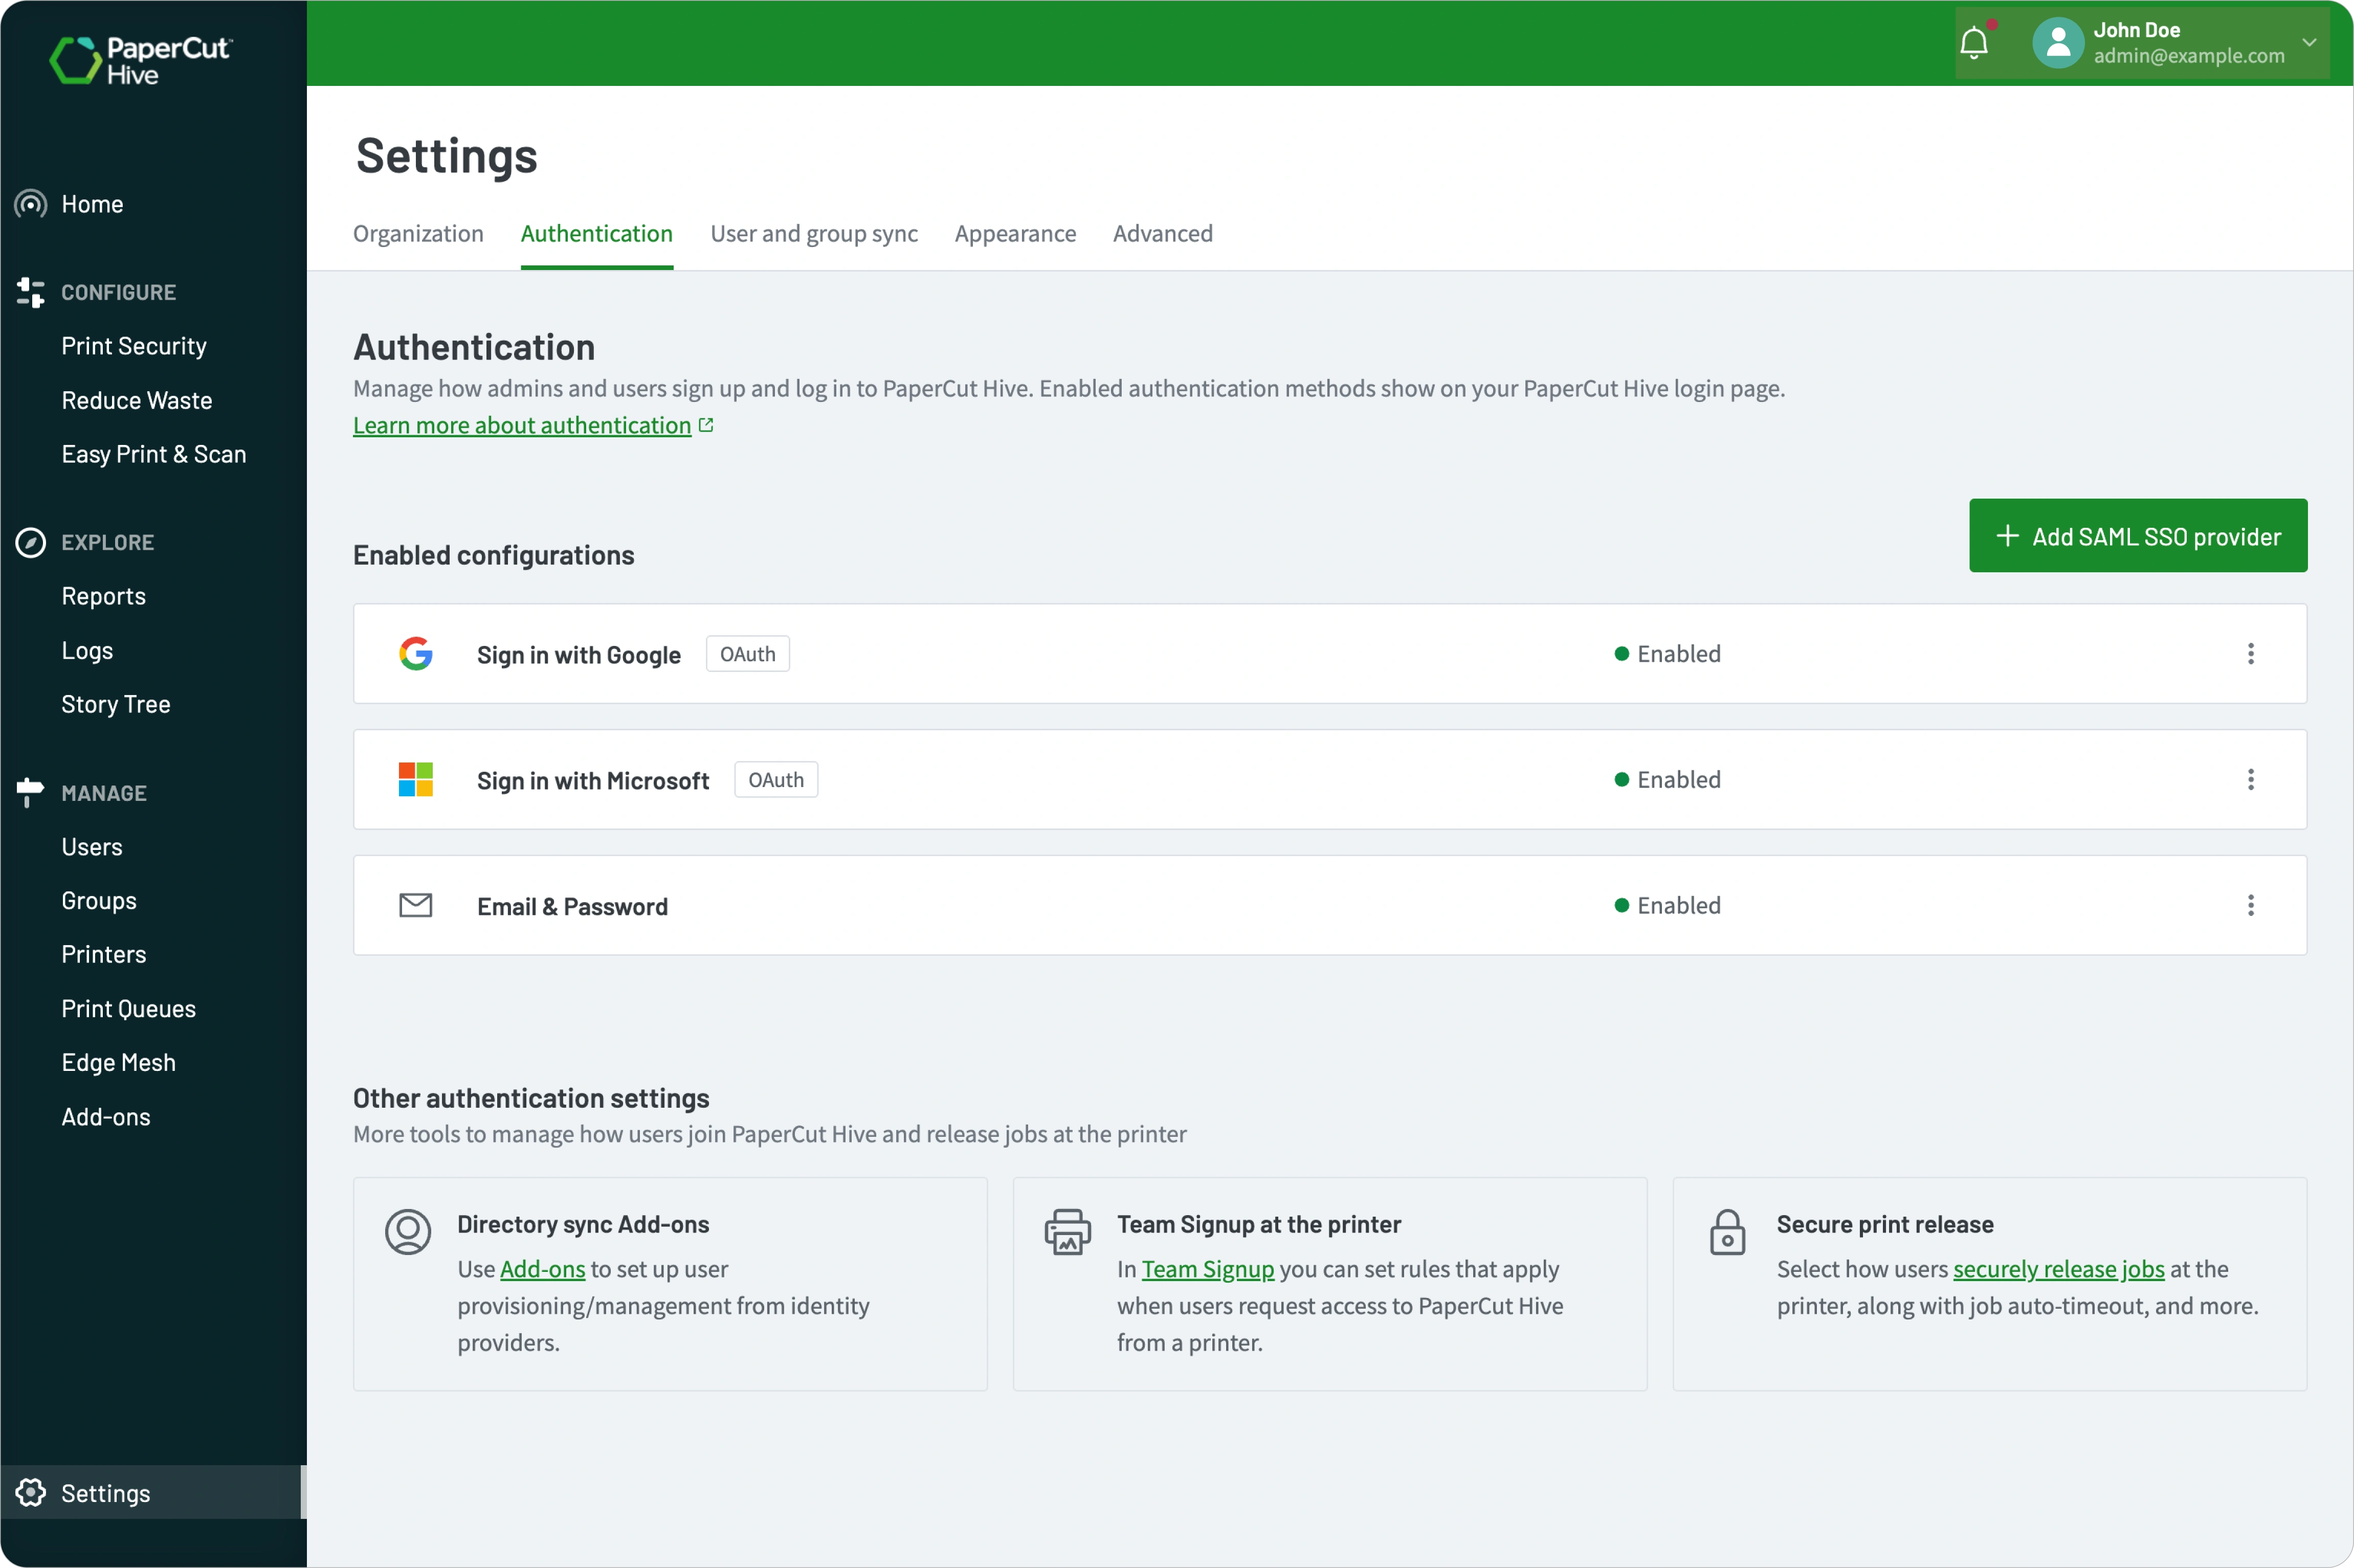Click the Microsoft logo icon
This screenshot has width=2354, height=1568.
[416, 779]
